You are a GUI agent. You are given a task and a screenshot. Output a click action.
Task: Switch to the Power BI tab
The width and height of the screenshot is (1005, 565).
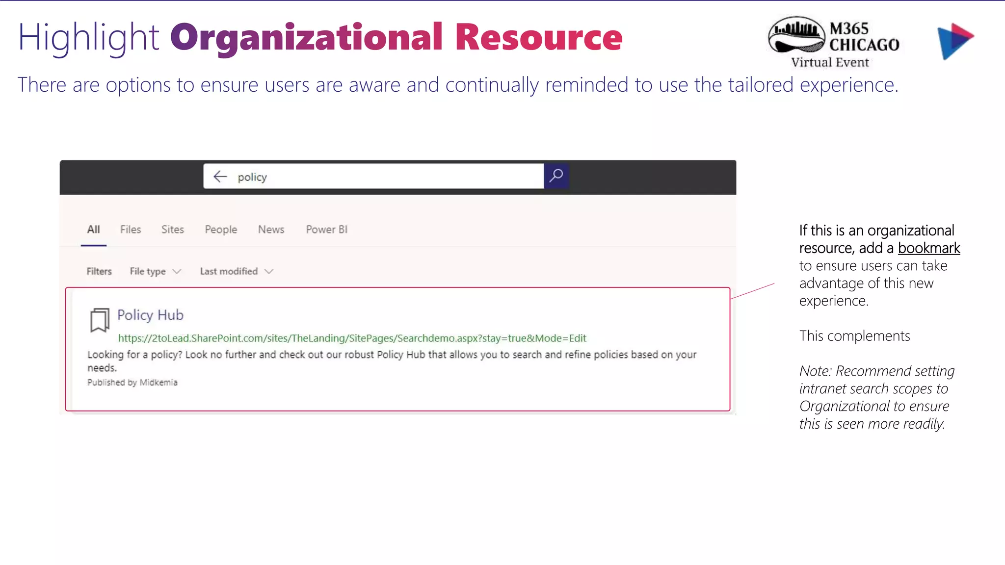click(327, 230)
